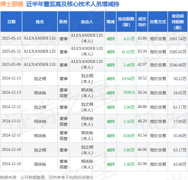This screenshot has height=180, width=188.
Task: Click the holdings value 17.09万
Action: [x=180, y=121]
